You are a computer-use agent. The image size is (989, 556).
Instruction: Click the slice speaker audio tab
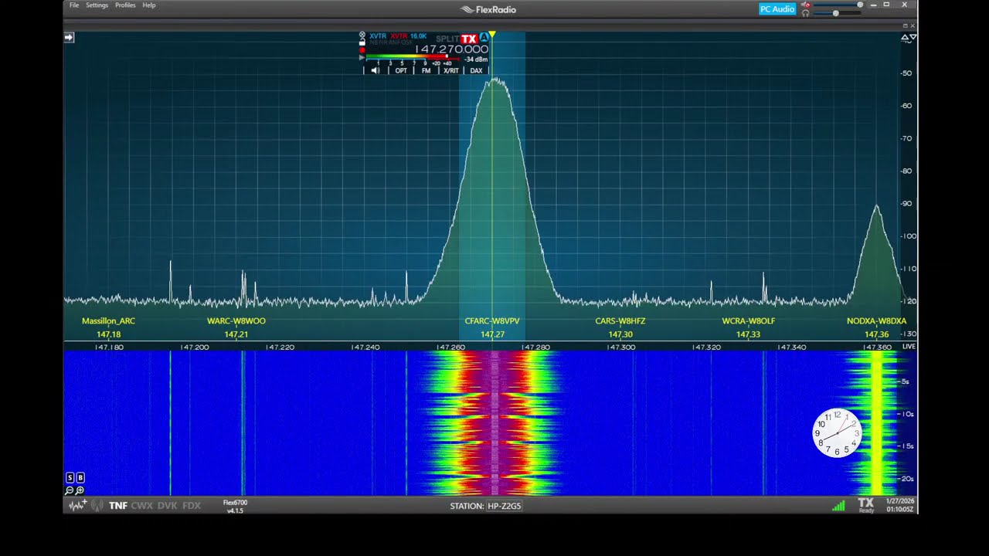coord(376,70)
